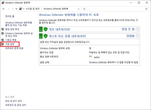Click the bench icon beside hello2
Image resolution: width=151 pixels, height=110 pixels.
click(x=90, y=57)
